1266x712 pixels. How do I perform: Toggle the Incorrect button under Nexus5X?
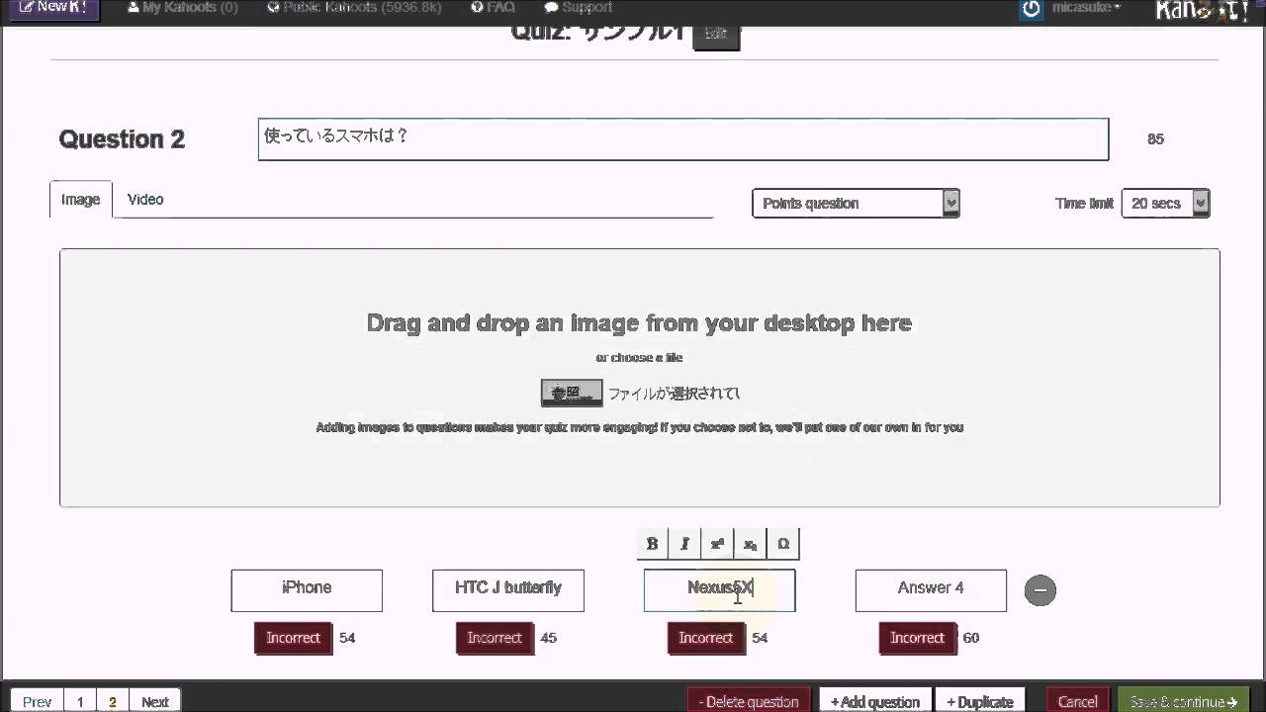tap(706, 638)
